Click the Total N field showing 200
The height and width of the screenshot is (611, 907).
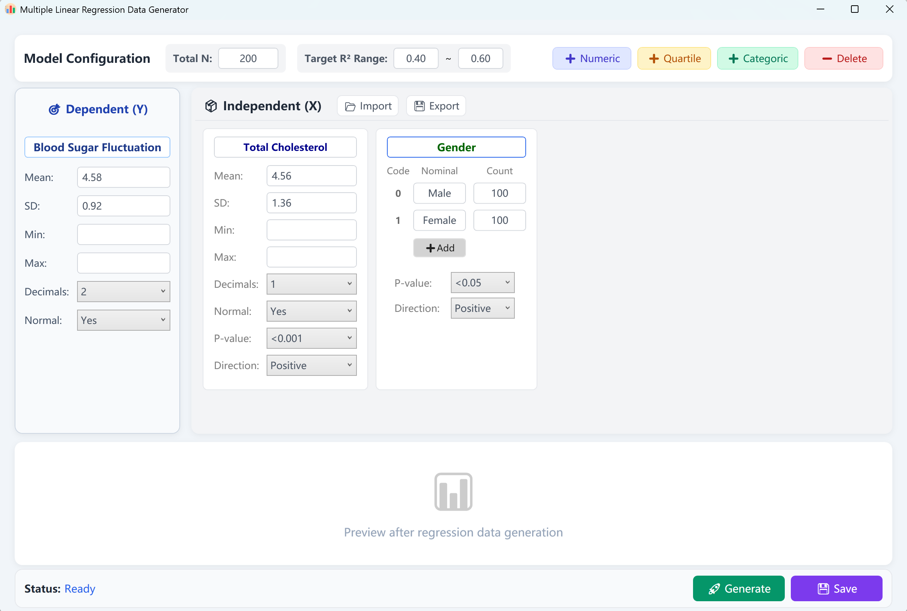point(248,58)
